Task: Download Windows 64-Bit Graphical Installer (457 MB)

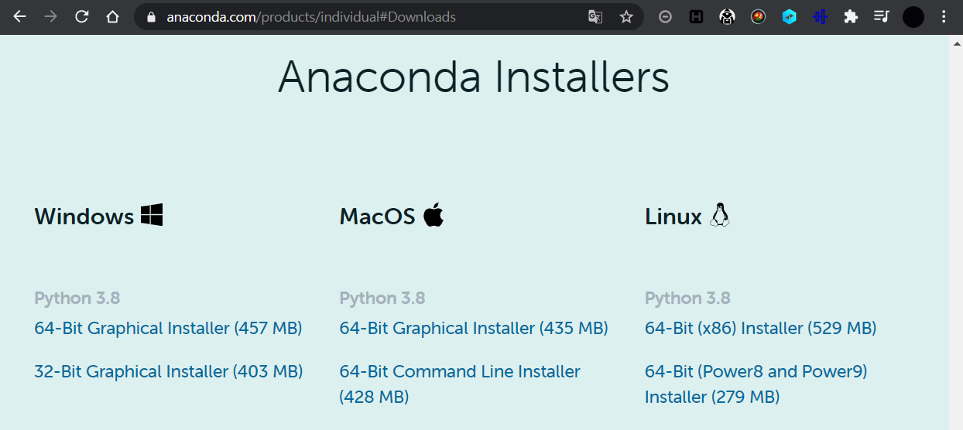Action: (168, 328)
